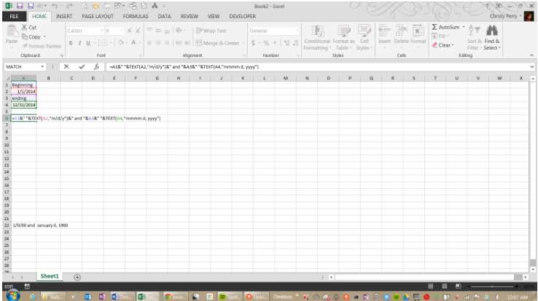Switch to the PAGE LAYOUT tab
Viewport: 538px width, 301px height.
pos(98,16)
